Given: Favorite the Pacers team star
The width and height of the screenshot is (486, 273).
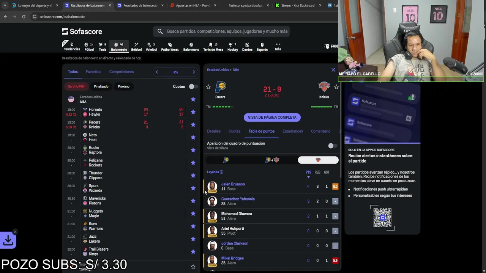Looking at the screenshot, I should (208, 87).
